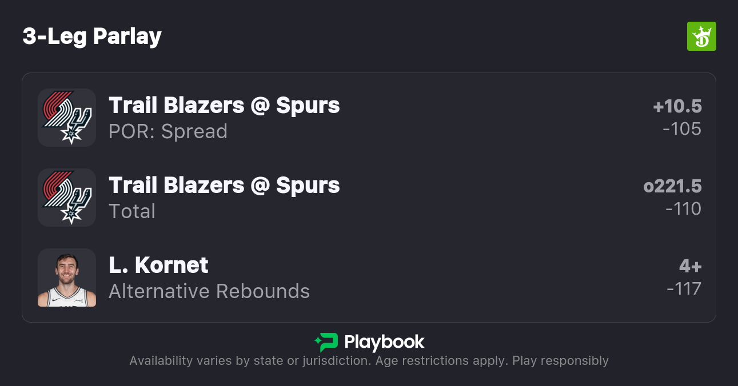Screen dimensions: 738x386
Task: Click the DraftKings logo icon
Action: click(701, 37)
